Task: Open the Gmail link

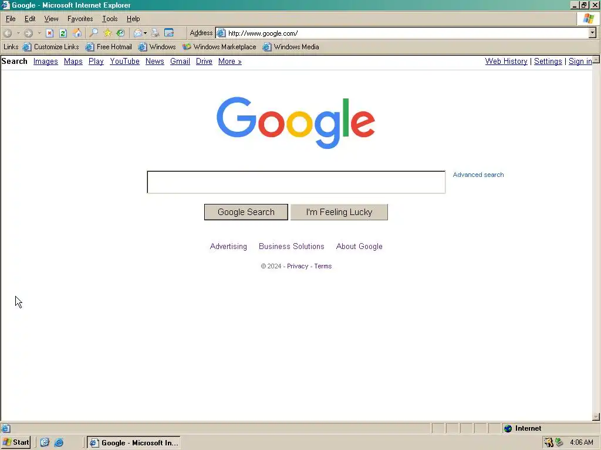Action: click(x=180, y=61)
